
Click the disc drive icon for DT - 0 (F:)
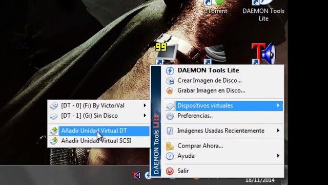(x=54, y=106)
